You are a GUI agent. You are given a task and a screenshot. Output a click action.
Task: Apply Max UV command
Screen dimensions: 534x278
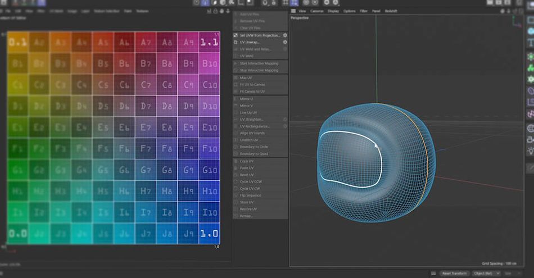click(x=260, y=78)
